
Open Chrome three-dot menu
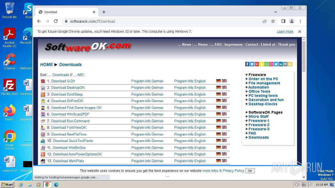(x=300, y=21)
